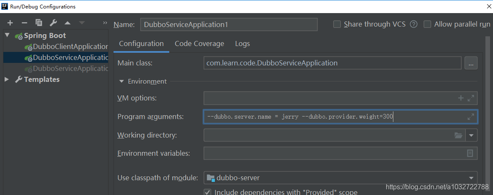This screenshot has width=493, height=195.
Task: Expand VM options field editor
Action: 471,98
